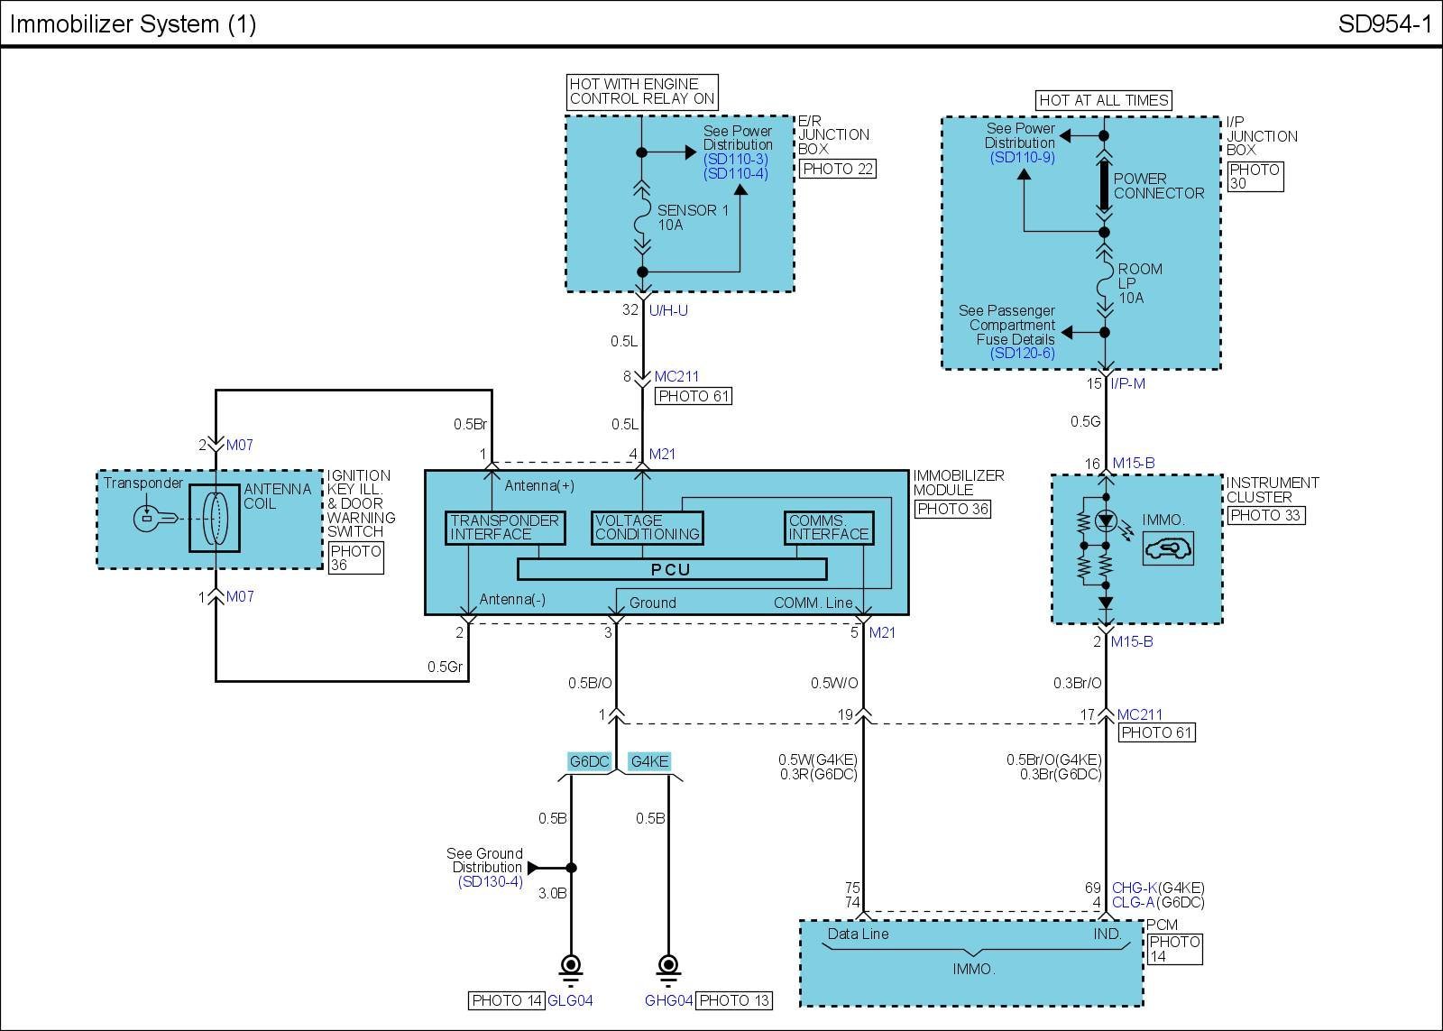Open the SD130-4 ground distribution link
1443x1031 pixels.
pos(490,882)
